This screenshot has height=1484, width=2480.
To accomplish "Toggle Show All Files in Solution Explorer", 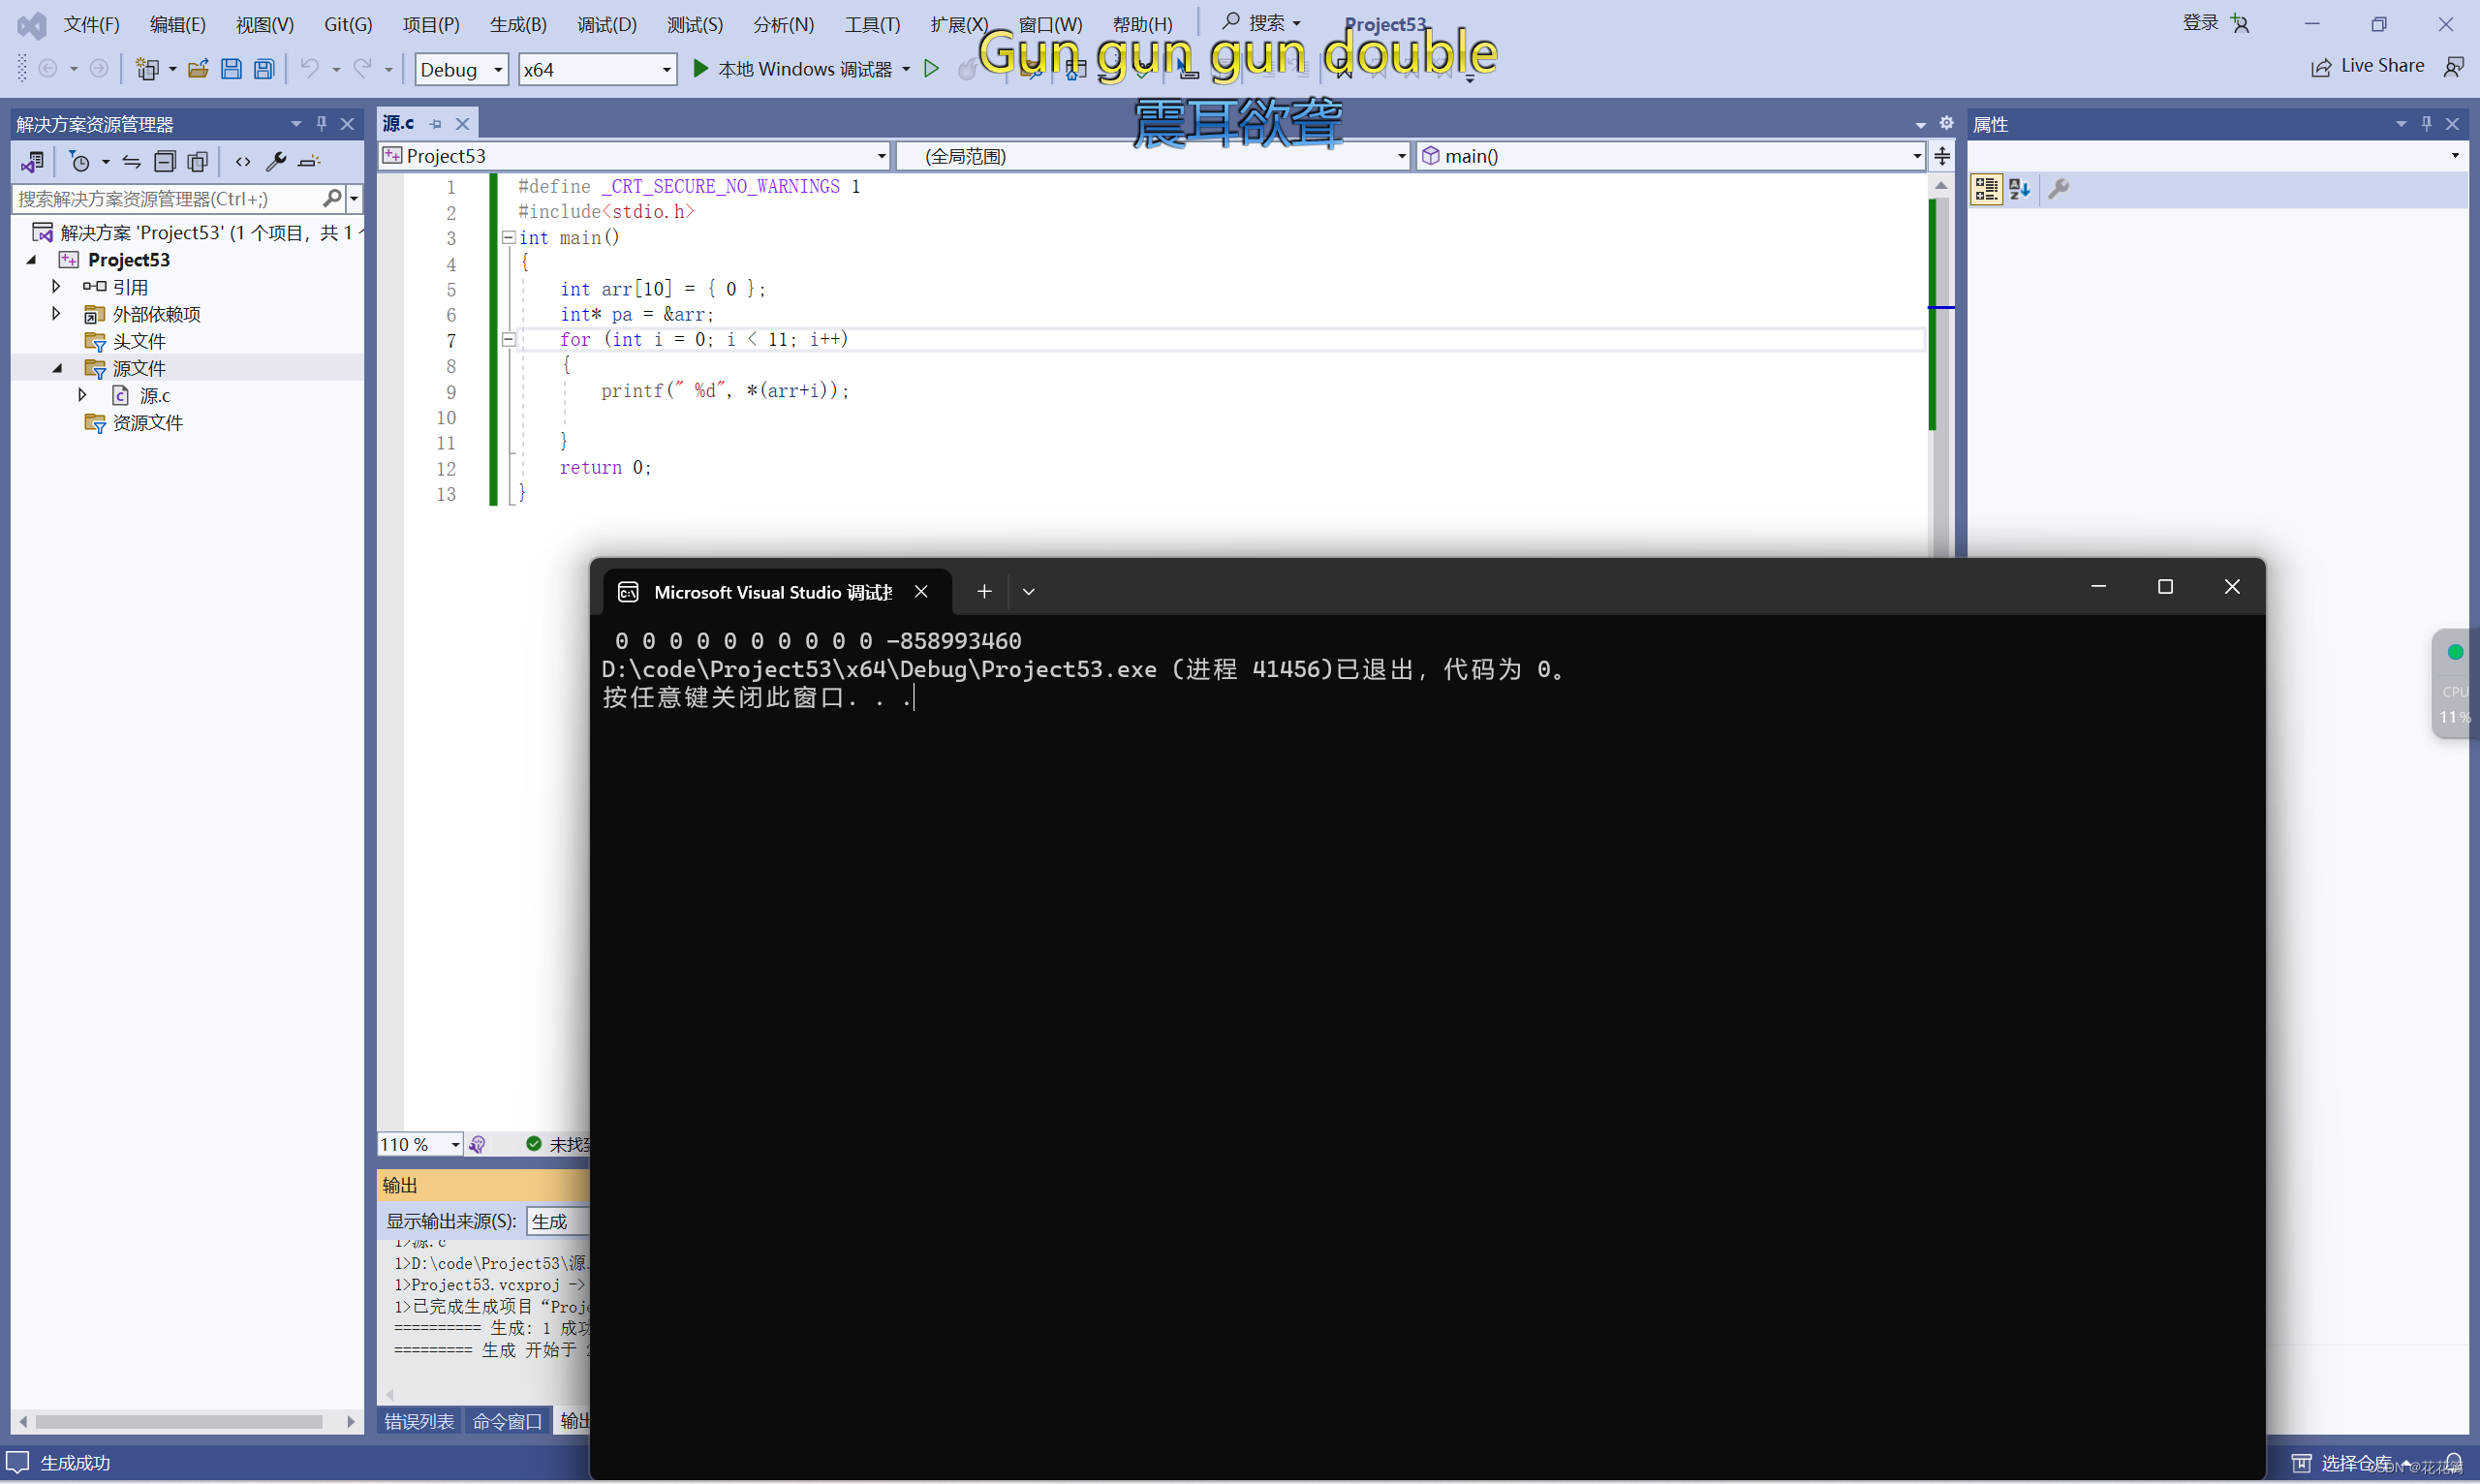I will [198, 161].
